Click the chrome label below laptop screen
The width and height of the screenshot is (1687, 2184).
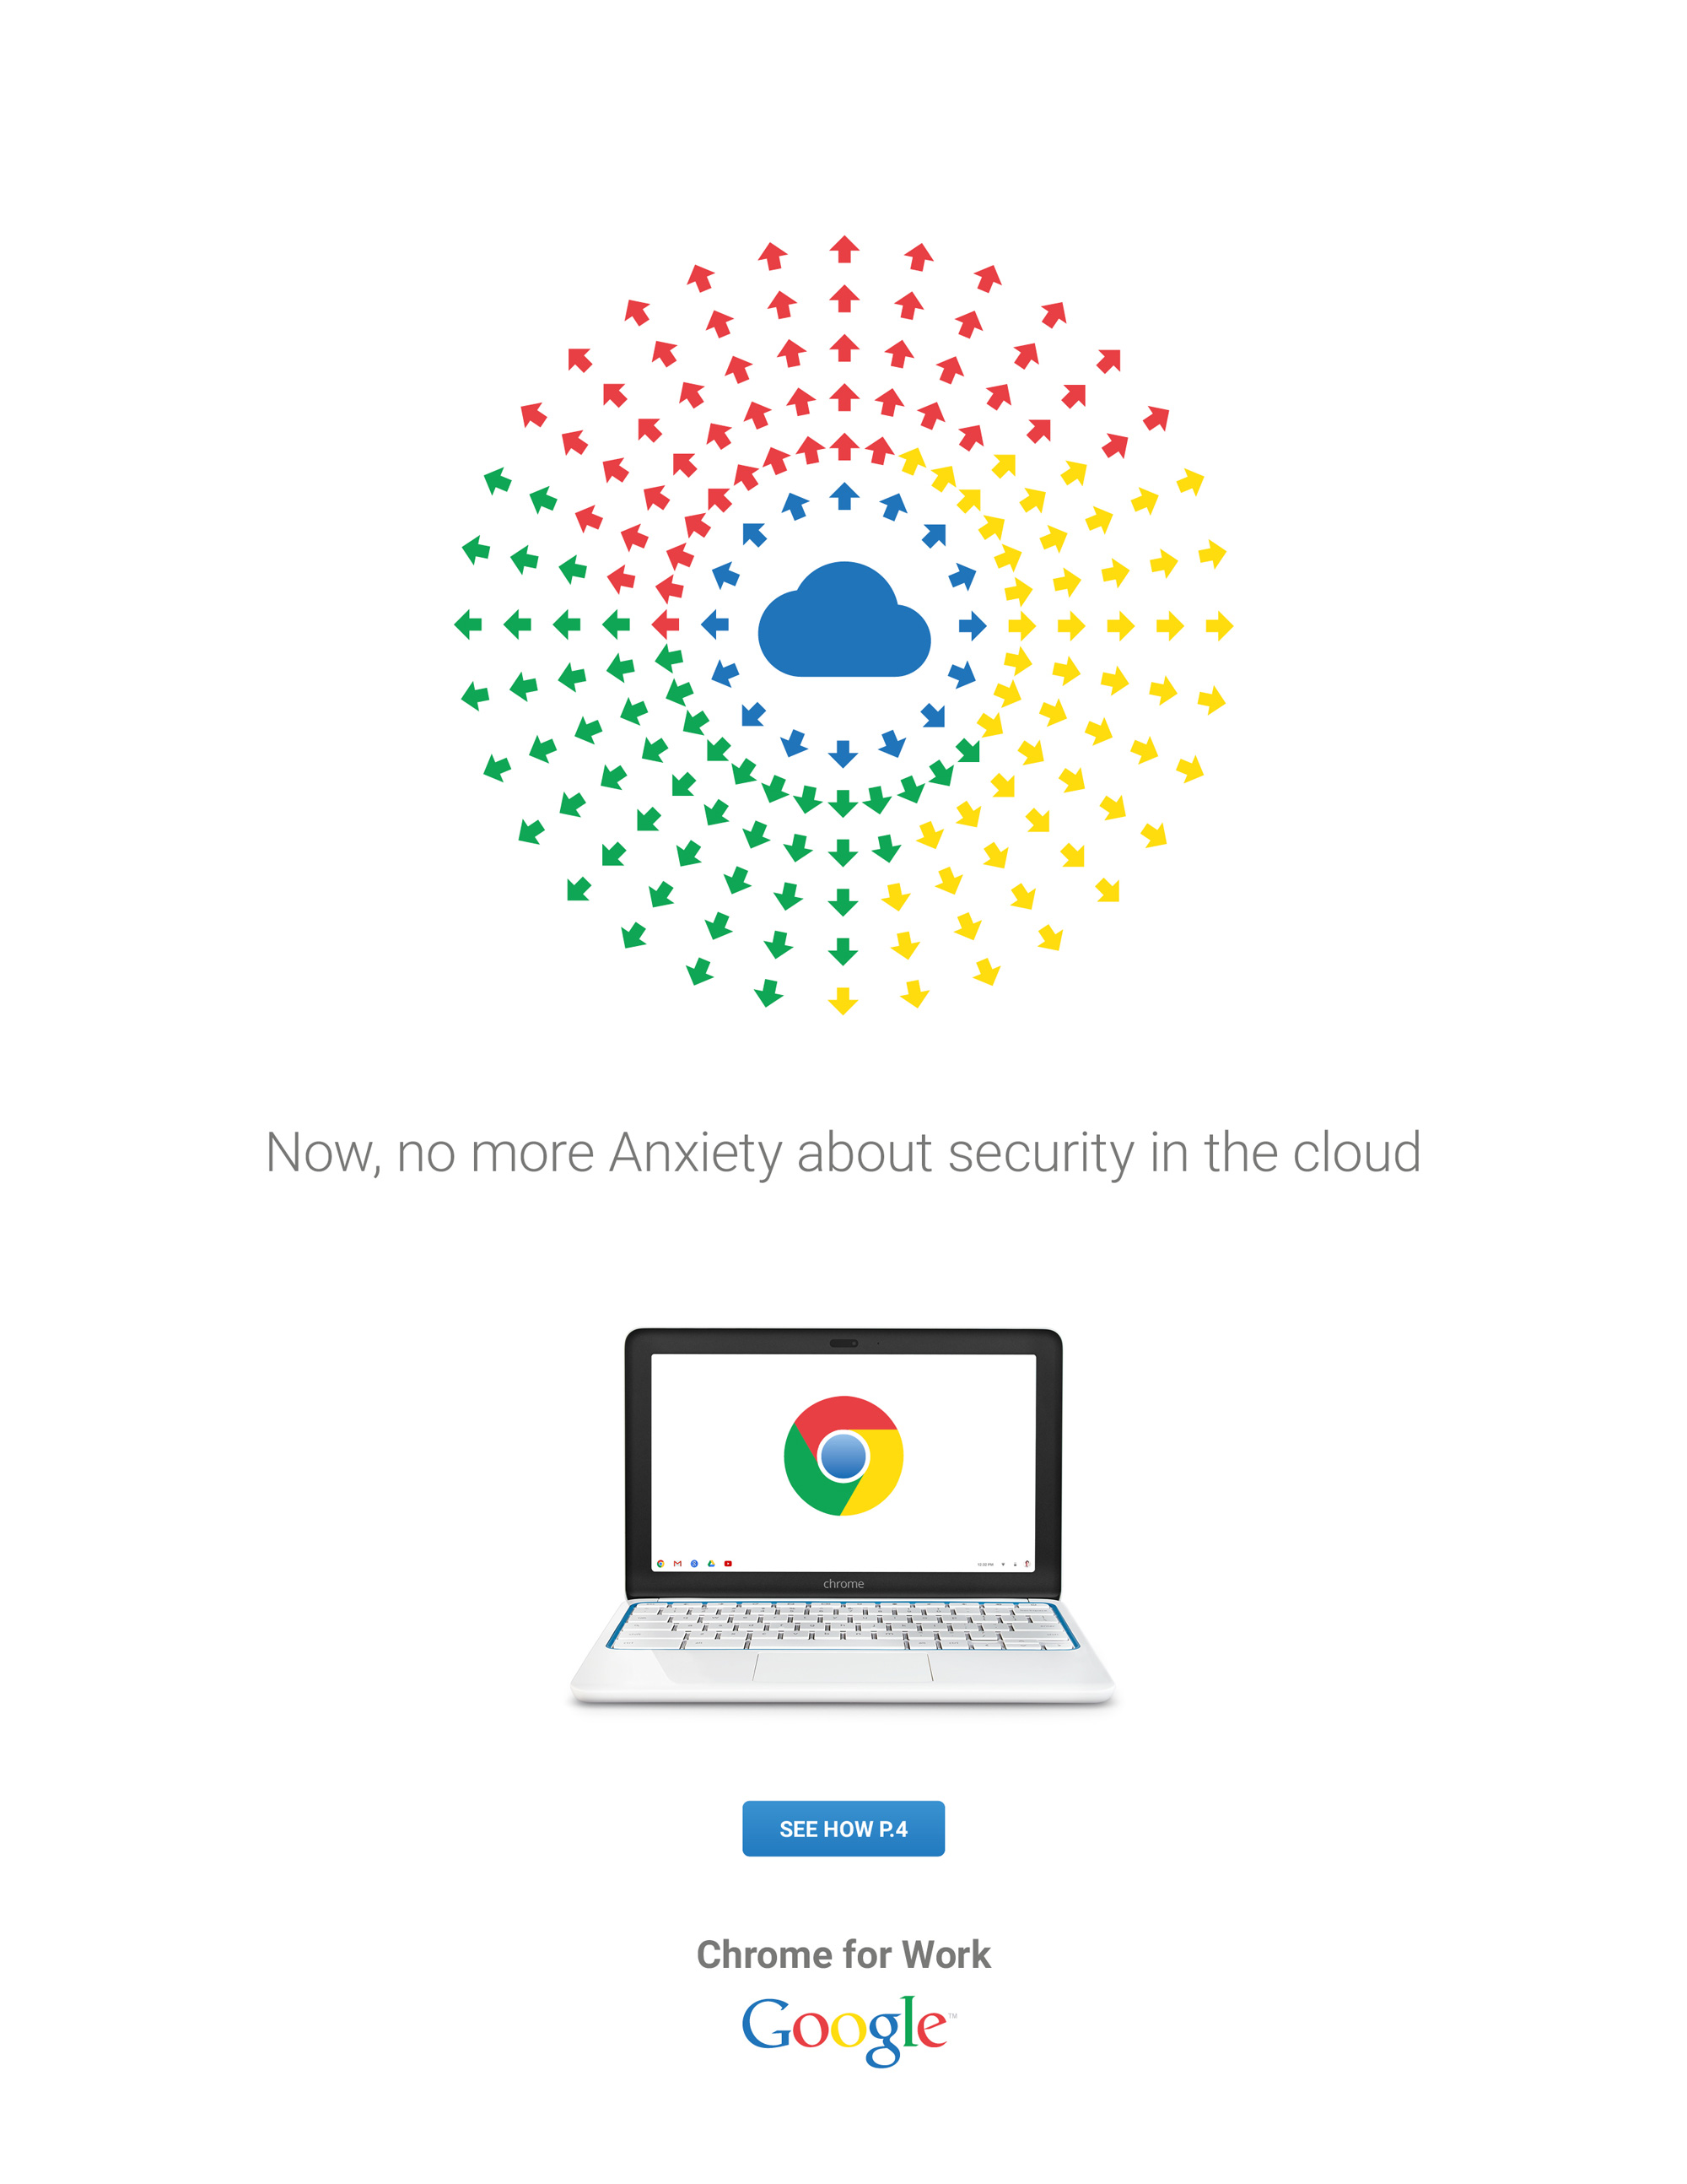point(843,1584)
